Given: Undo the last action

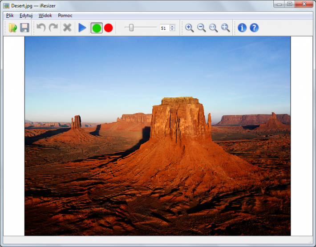Looking at the screenshot, I should click(41, 28).
